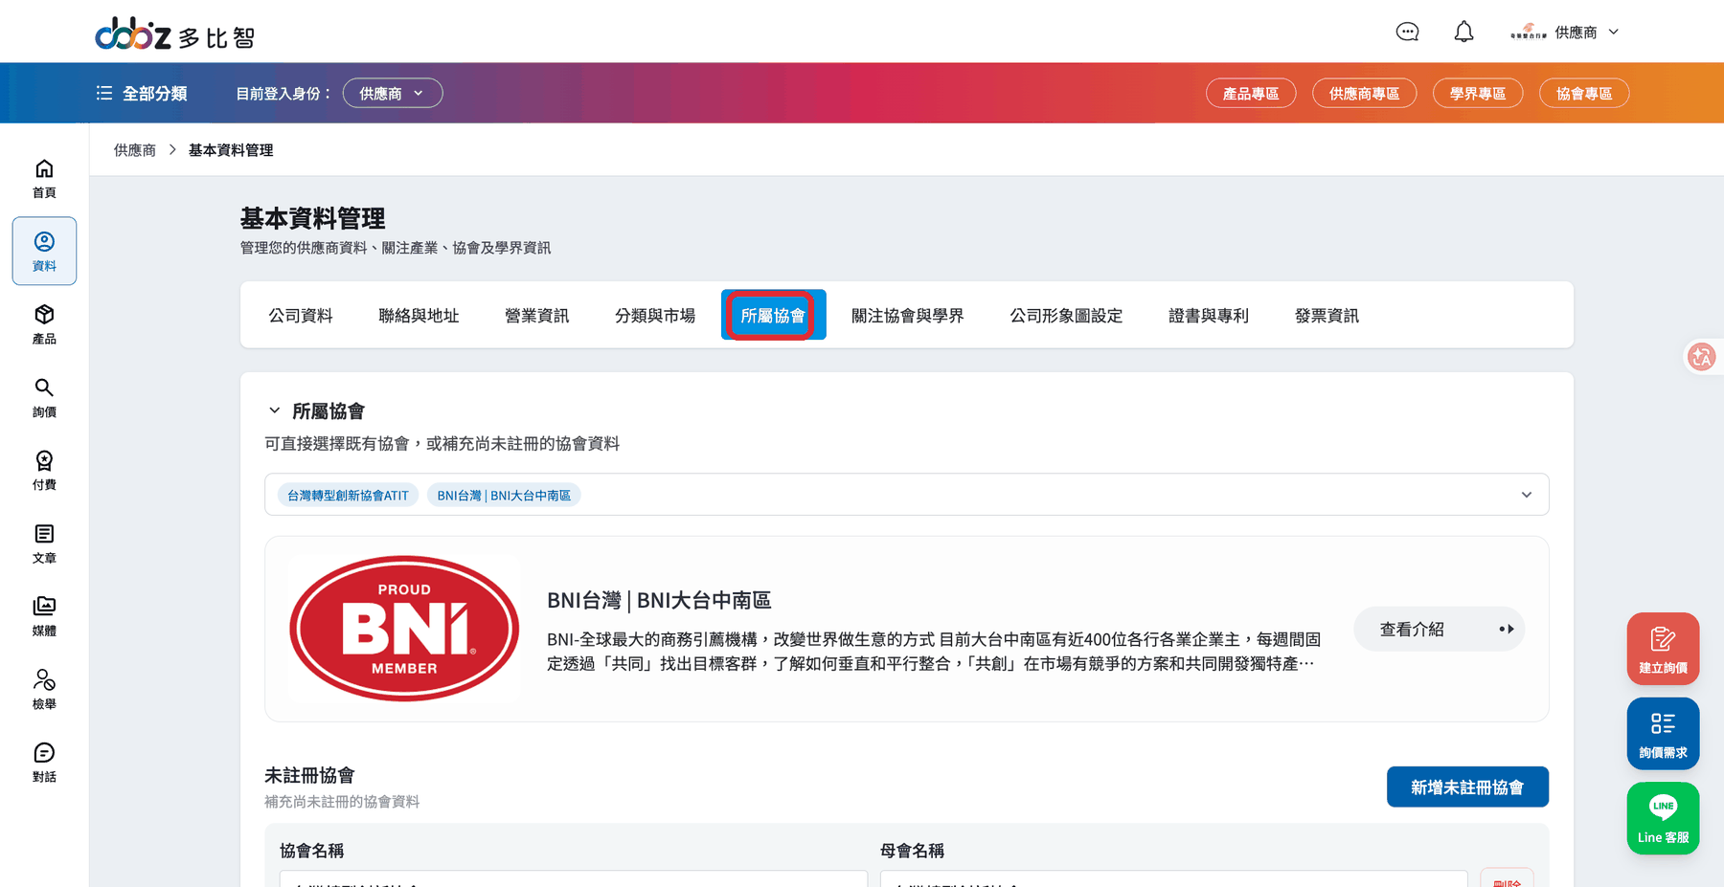Screen dimensions: 1724x887
Task: Click the BNI Proud Member logo
Action: click(404, 629)
